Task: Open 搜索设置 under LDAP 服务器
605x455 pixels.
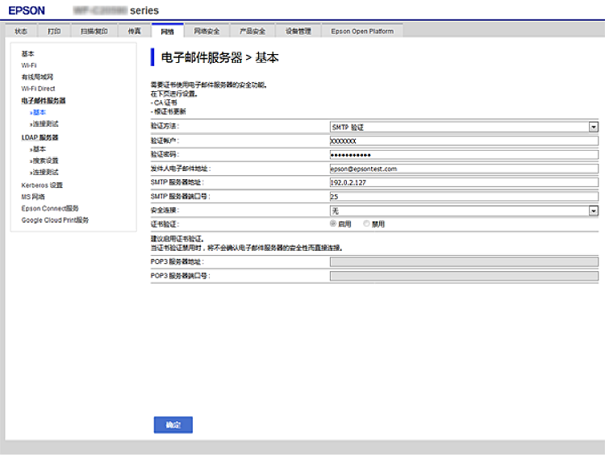Action: [x=45, y=161]
